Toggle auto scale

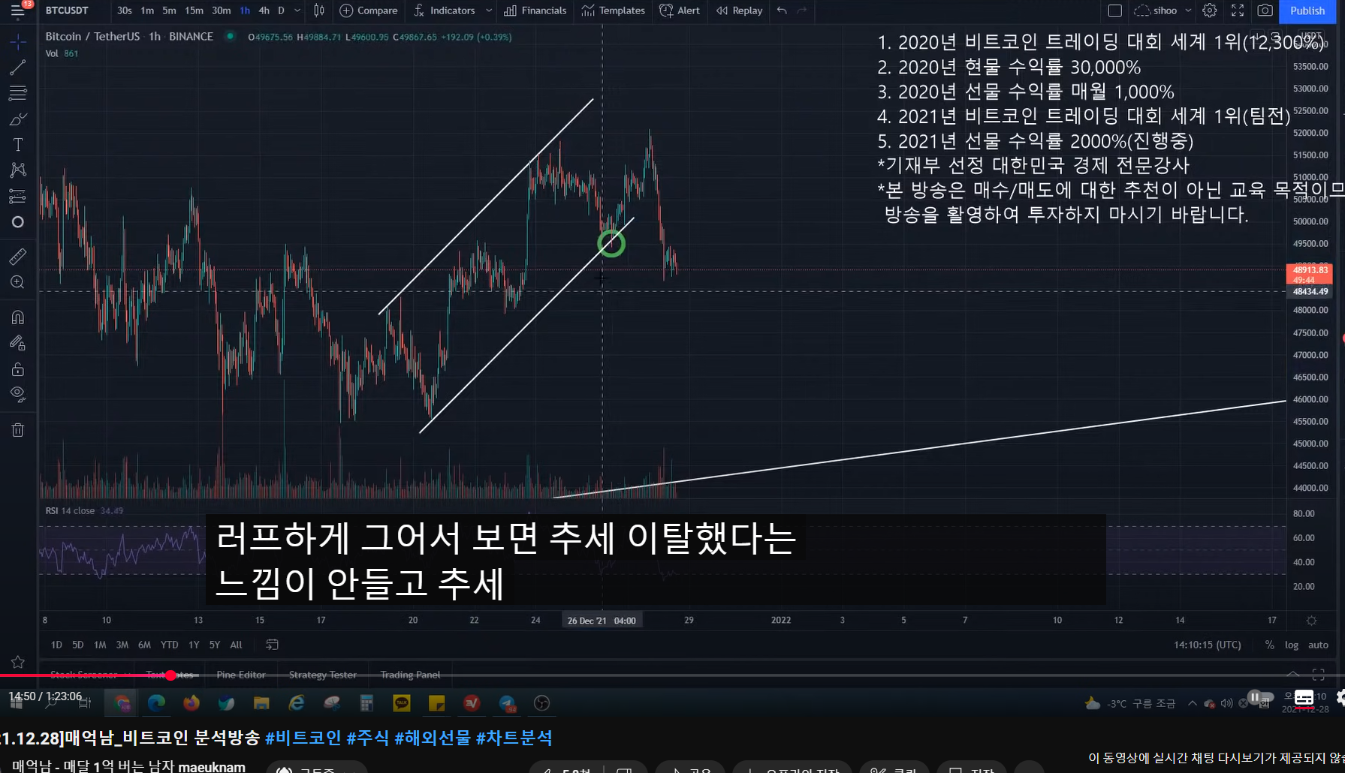click(x=1318, y=645)
